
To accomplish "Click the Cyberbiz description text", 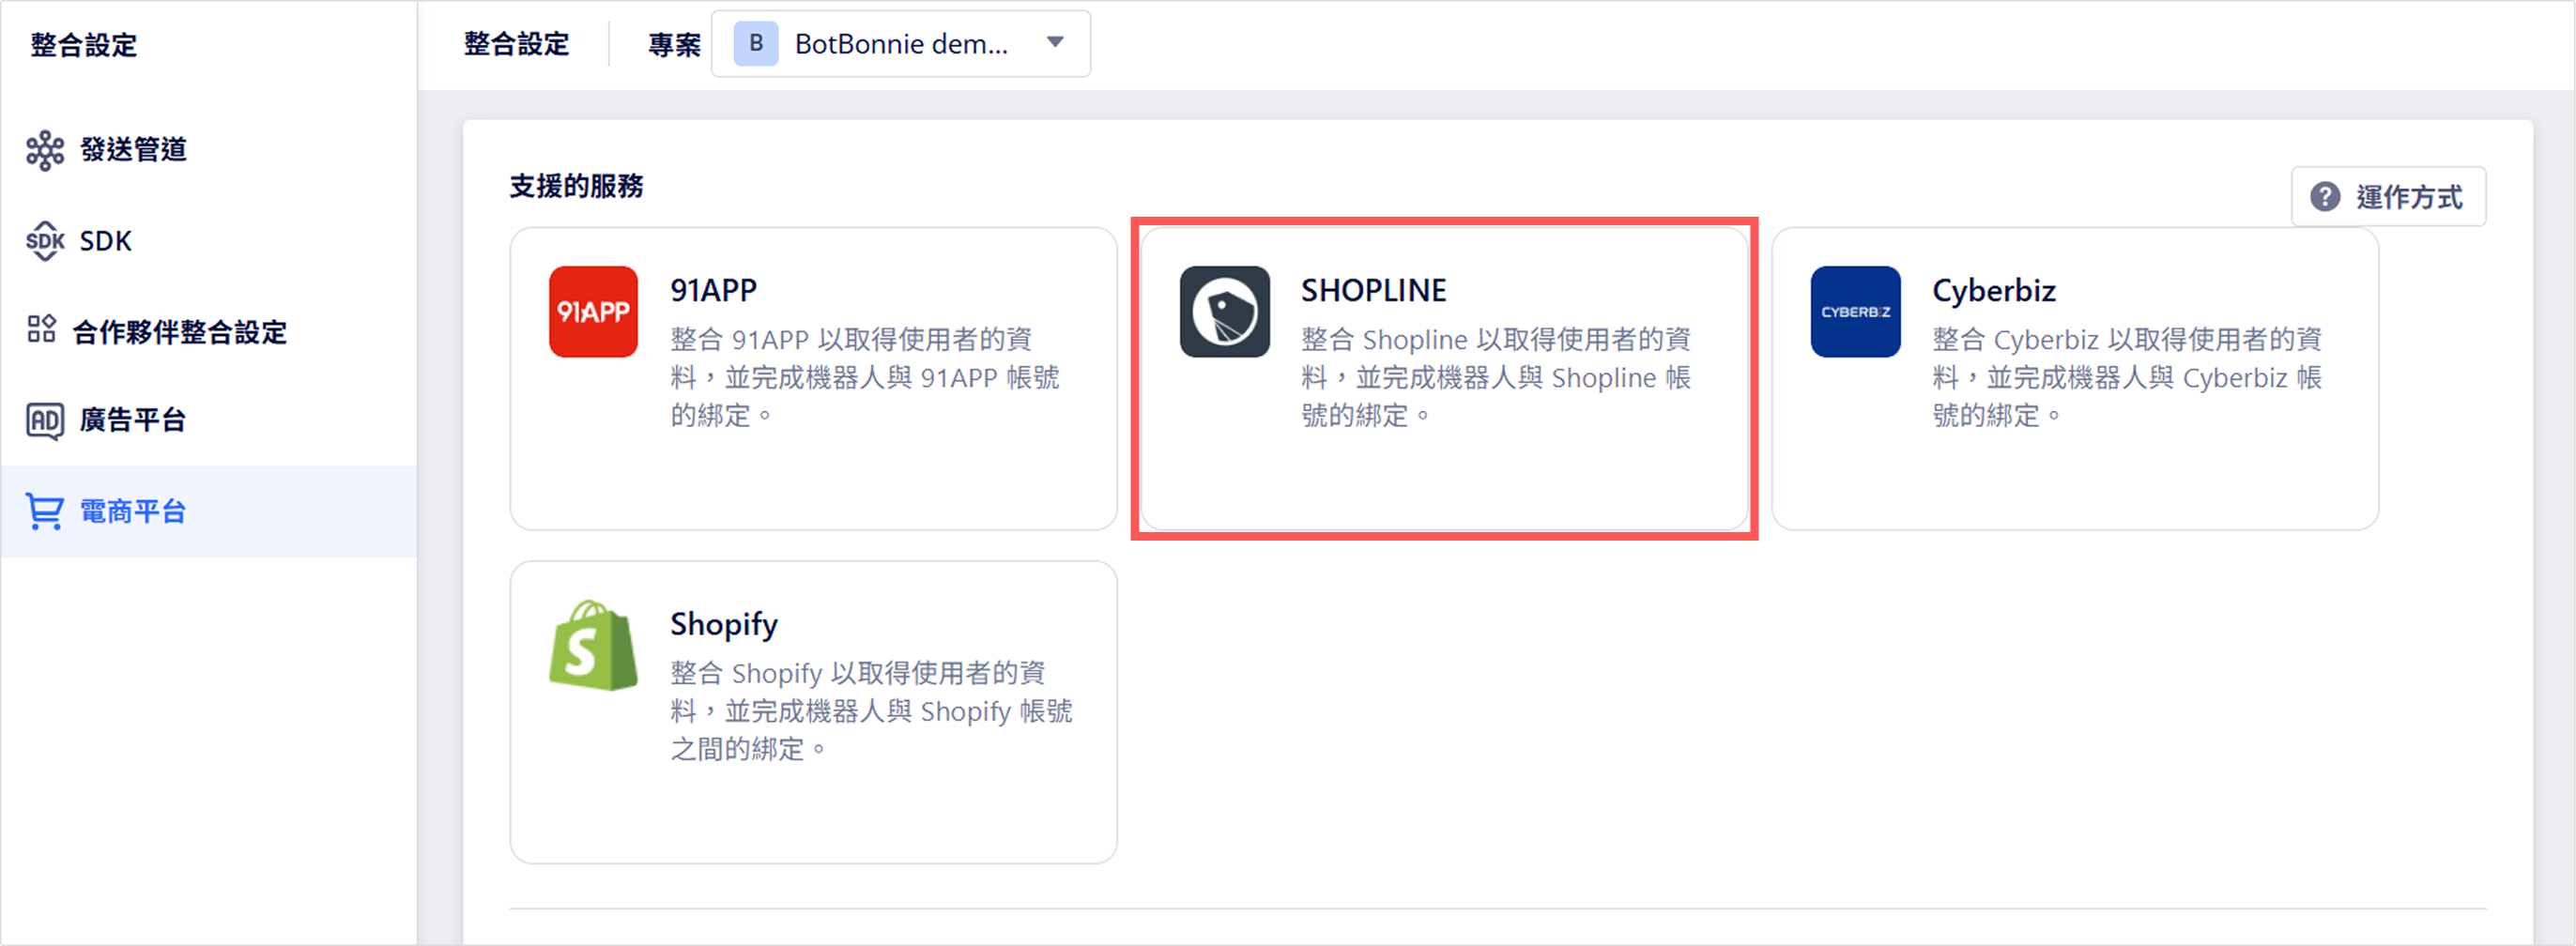I will [2126, 377].
